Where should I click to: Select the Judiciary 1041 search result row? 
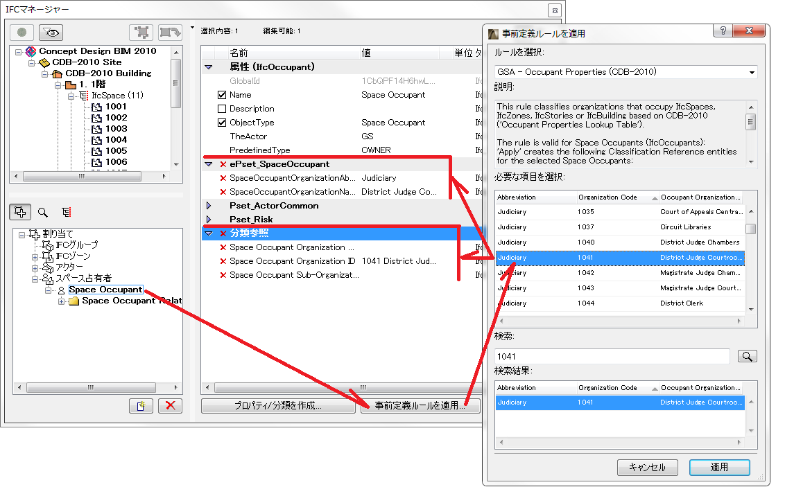[x=620, y=402]
